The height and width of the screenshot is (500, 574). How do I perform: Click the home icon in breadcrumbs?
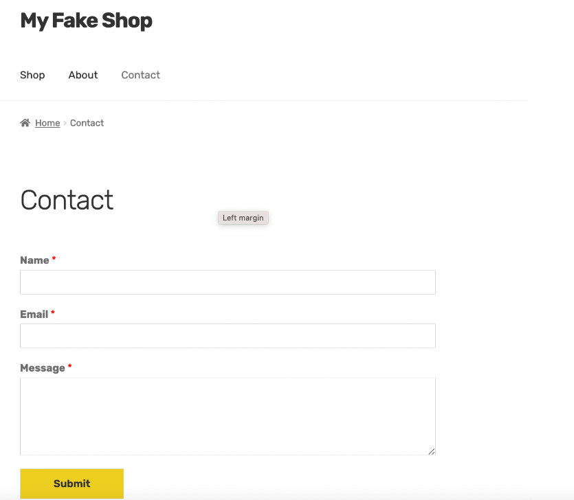[x=25, y=123]
